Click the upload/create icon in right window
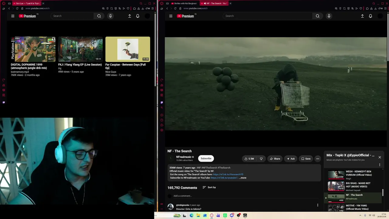Viewport: 389px width, 219px height. coord(362,16)
